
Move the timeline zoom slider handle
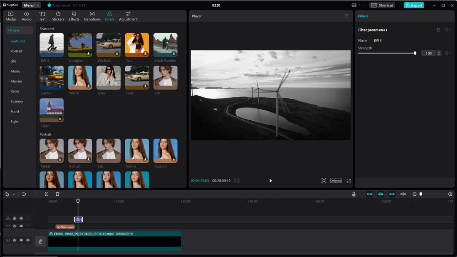(420, 194)
